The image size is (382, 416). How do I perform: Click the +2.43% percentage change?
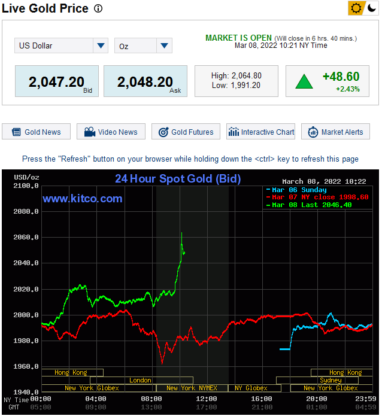coord(348,89)
